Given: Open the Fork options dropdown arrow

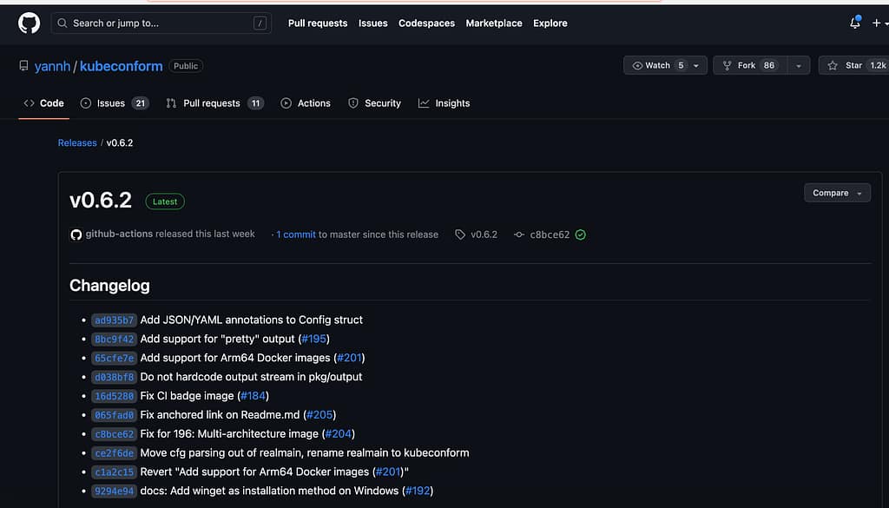Looking at the screenshot, I should point(797,64).
